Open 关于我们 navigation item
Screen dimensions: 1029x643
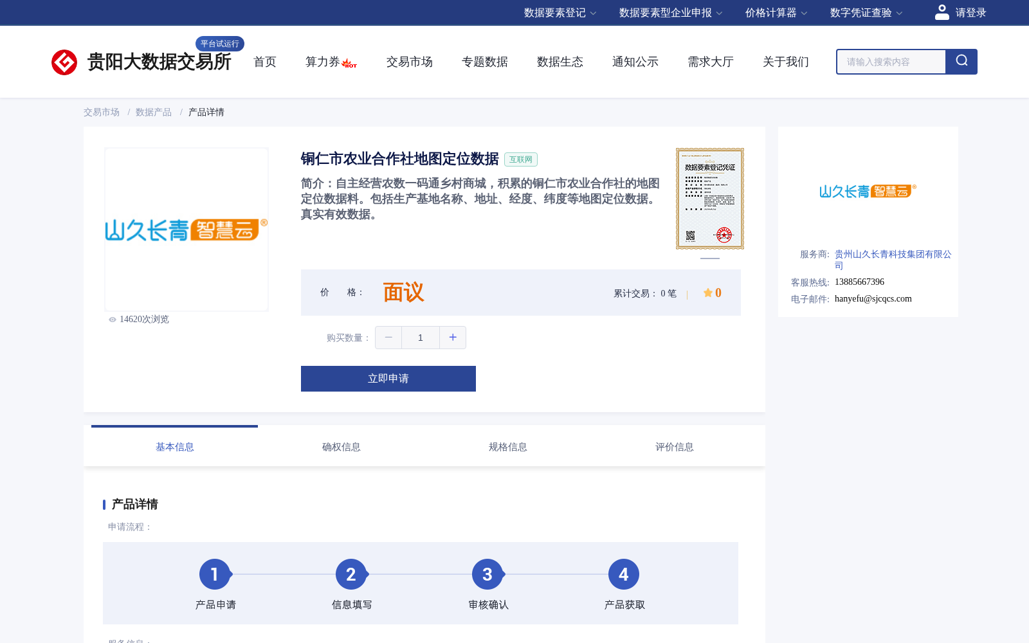click(x=786, y=62)
